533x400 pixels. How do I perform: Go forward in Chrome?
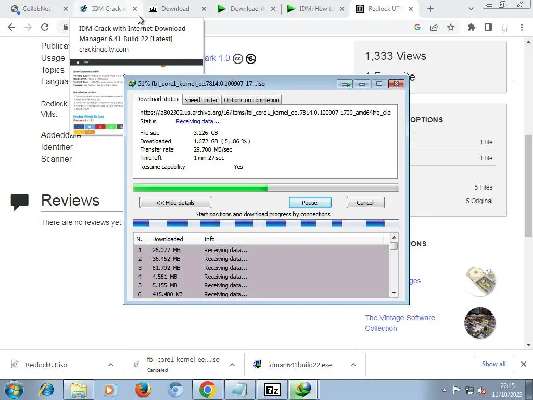(28, 27)
